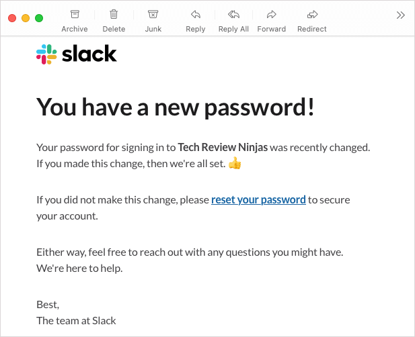
Task: Click the "Best," closing line
Action: point(48,304)
